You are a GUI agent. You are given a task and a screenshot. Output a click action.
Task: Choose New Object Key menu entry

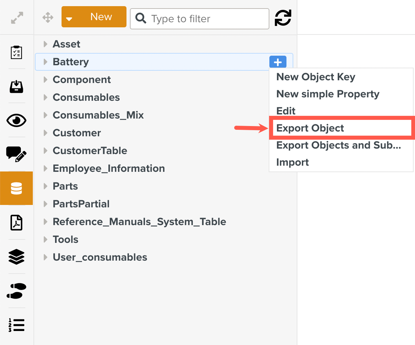click(316, 77)
